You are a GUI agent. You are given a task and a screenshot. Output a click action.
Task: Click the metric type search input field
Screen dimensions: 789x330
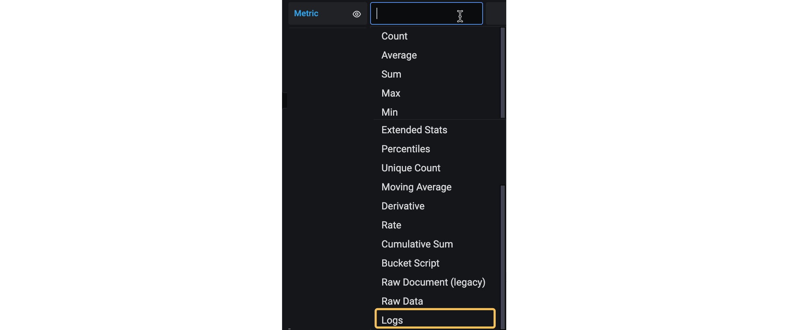[426, 13]
